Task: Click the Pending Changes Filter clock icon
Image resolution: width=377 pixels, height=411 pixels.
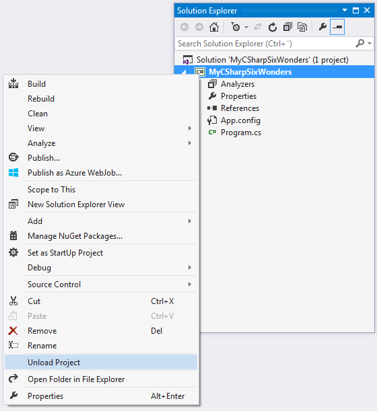Action: [x=236, y=27]
